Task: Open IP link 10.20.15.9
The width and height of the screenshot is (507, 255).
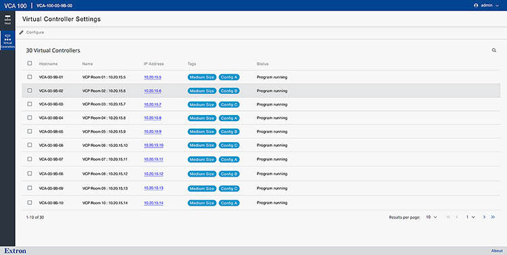Action: pos(153,132)
